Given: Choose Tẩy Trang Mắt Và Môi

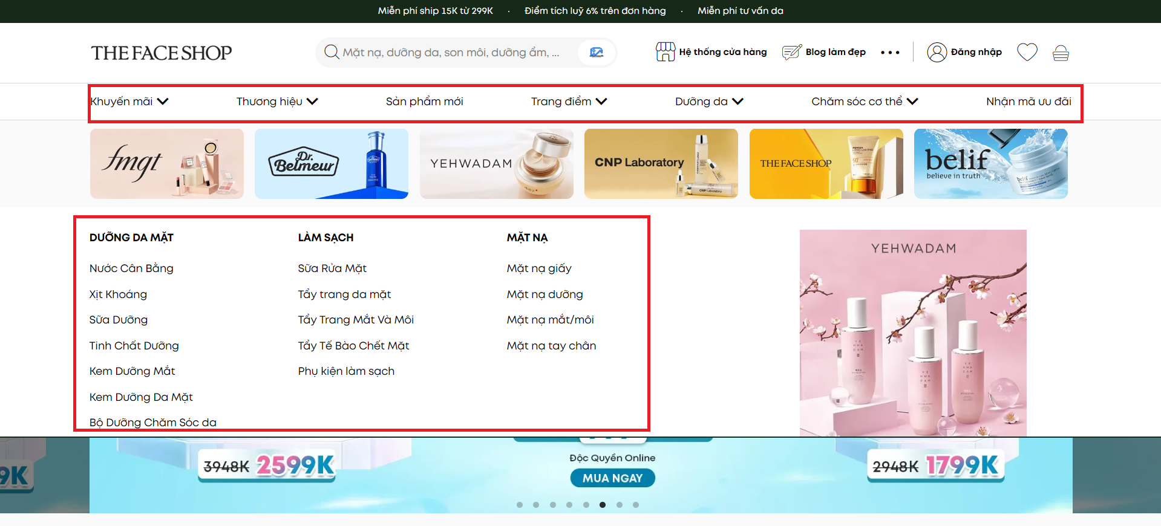Looking at the screenshot, I should click(x=356, y=320).
